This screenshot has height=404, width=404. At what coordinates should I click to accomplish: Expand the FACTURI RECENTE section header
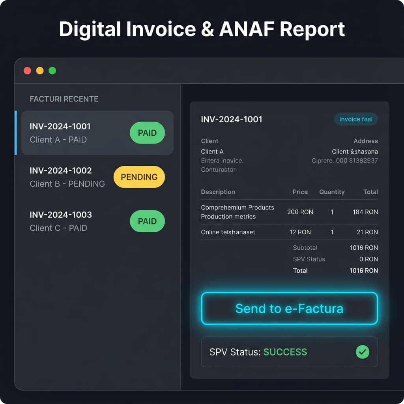tap(64, 99)
